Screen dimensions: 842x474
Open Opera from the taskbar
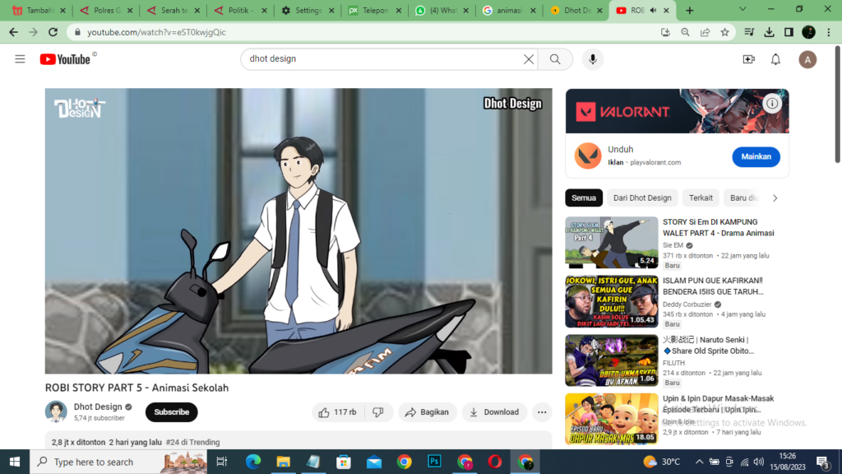494,462
